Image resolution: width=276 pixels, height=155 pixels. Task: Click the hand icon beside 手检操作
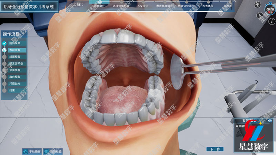[25, 151]
